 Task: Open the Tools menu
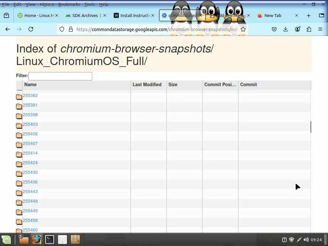point(90,4)
